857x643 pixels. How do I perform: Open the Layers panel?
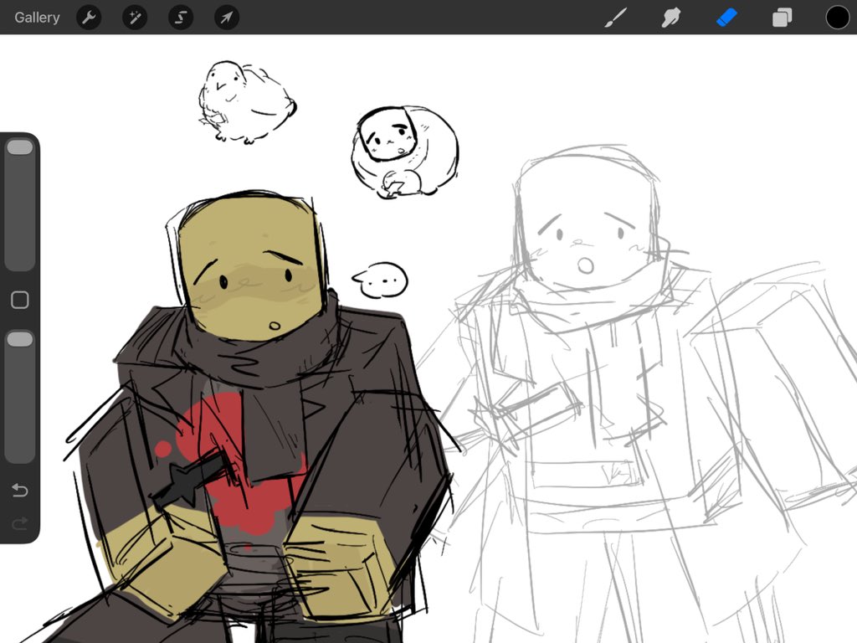[782, 18]
